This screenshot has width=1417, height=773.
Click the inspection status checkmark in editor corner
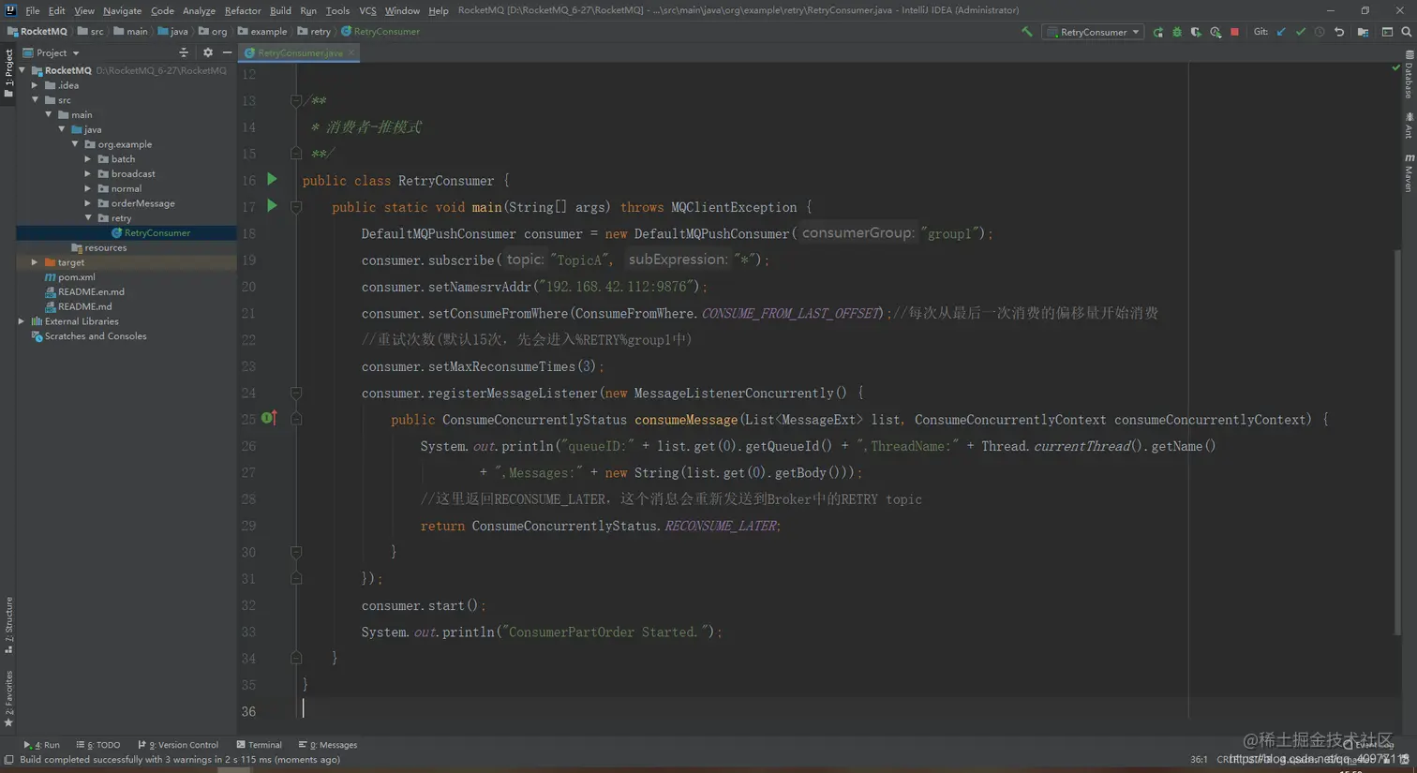(x=1395, y=67)
